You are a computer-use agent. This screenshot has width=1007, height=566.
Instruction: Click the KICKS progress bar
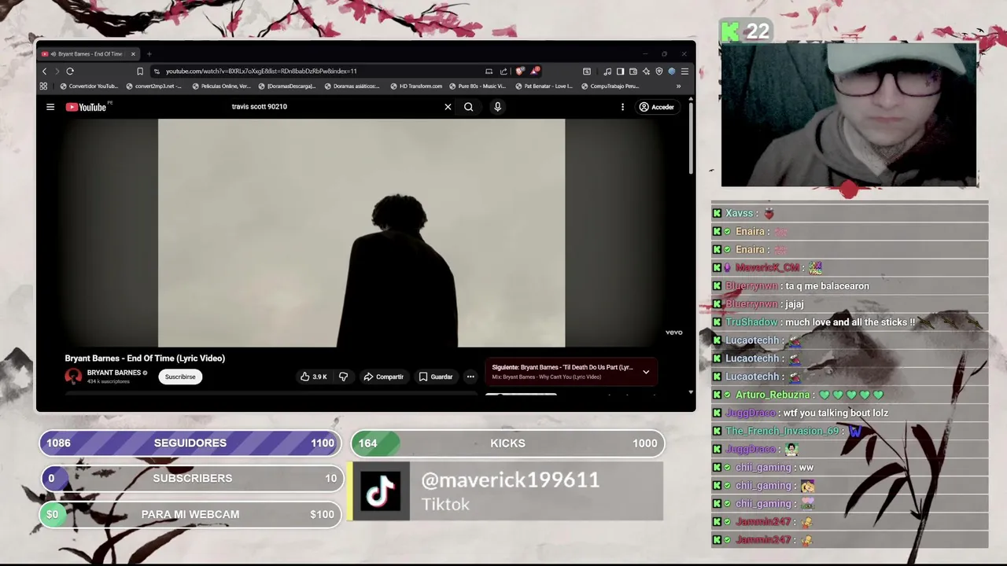click(x=507, y=443)
